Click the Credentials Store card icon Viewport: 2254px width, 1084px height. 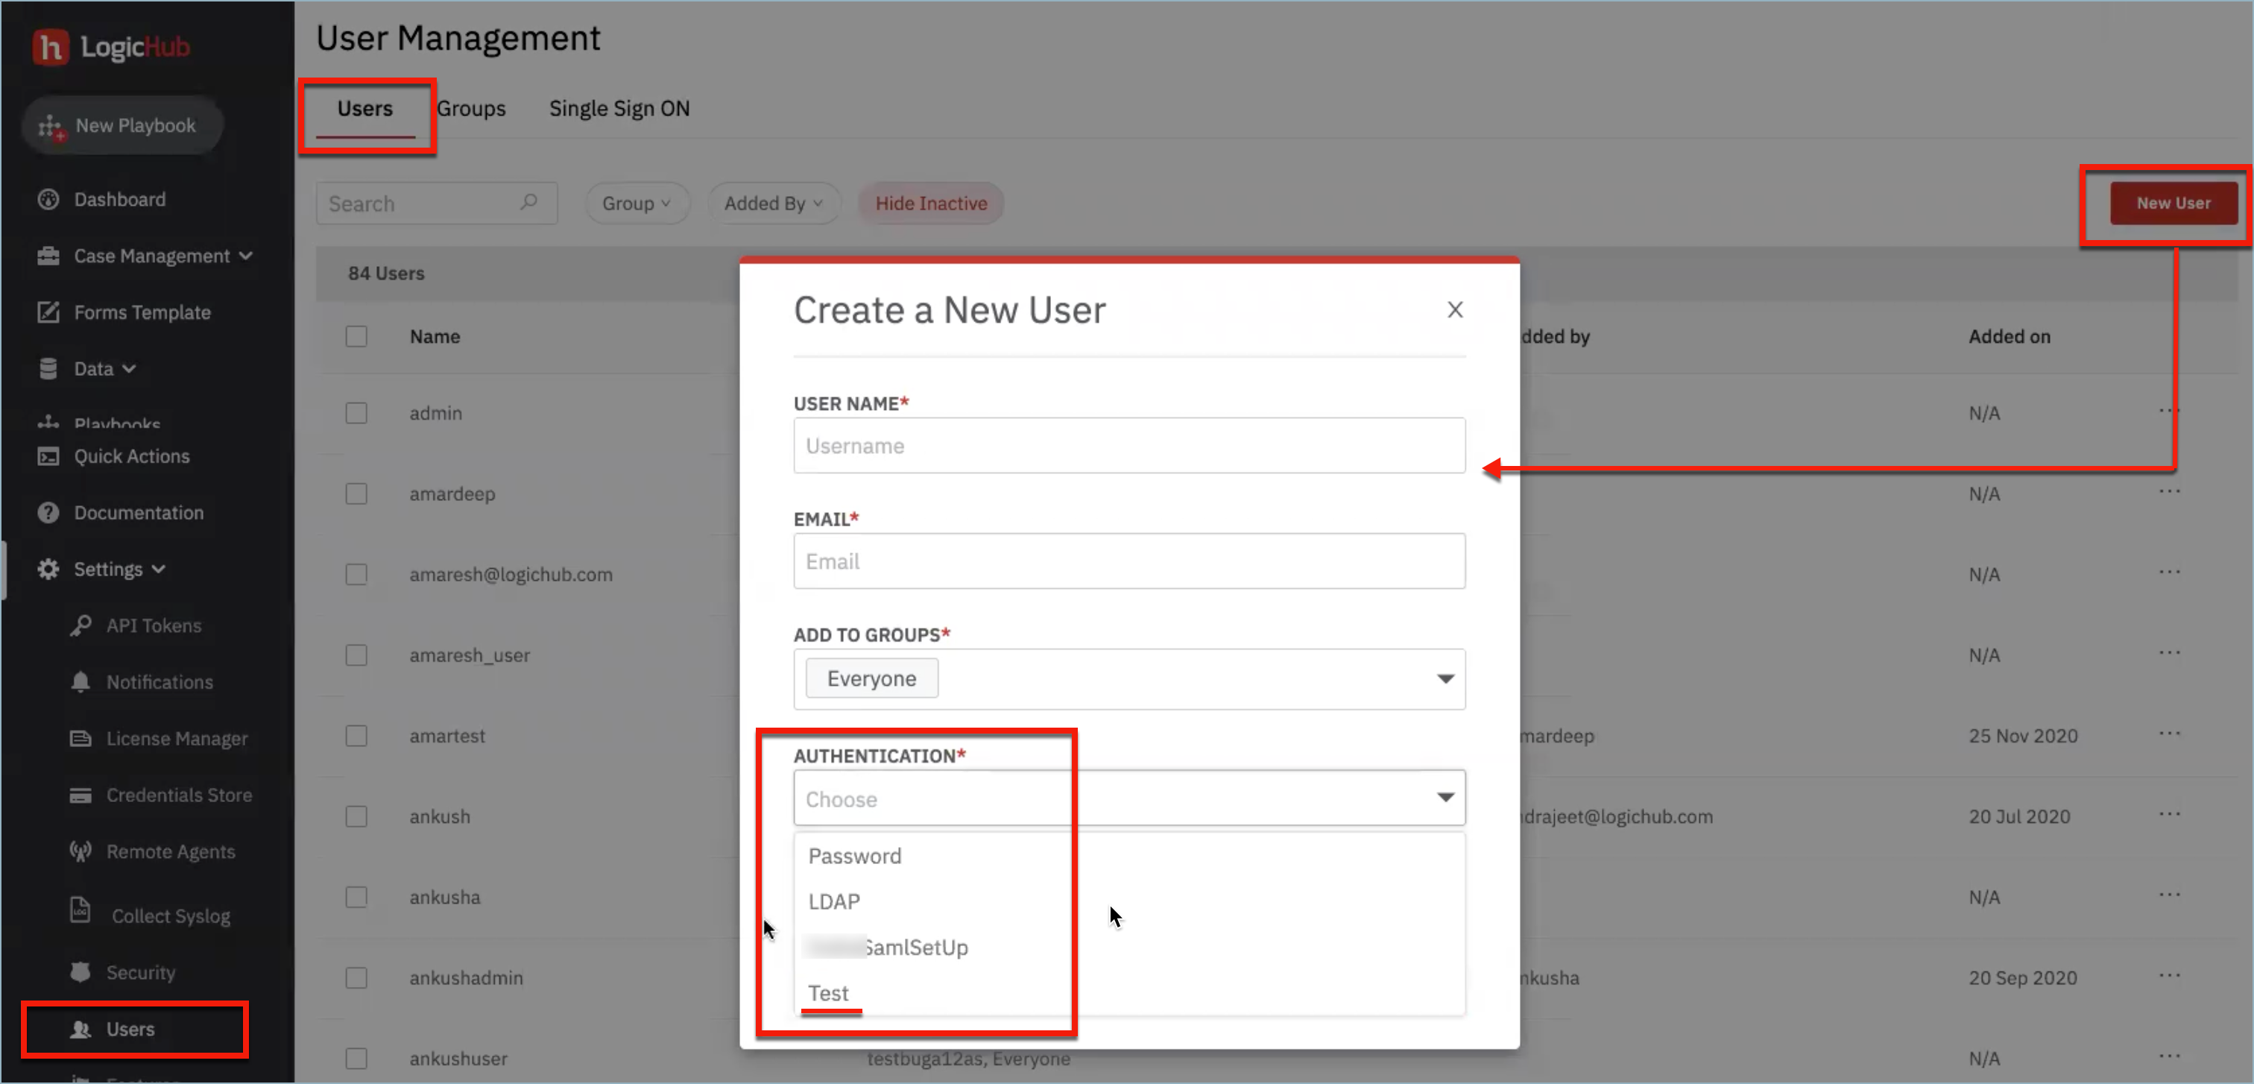(80, 795)
